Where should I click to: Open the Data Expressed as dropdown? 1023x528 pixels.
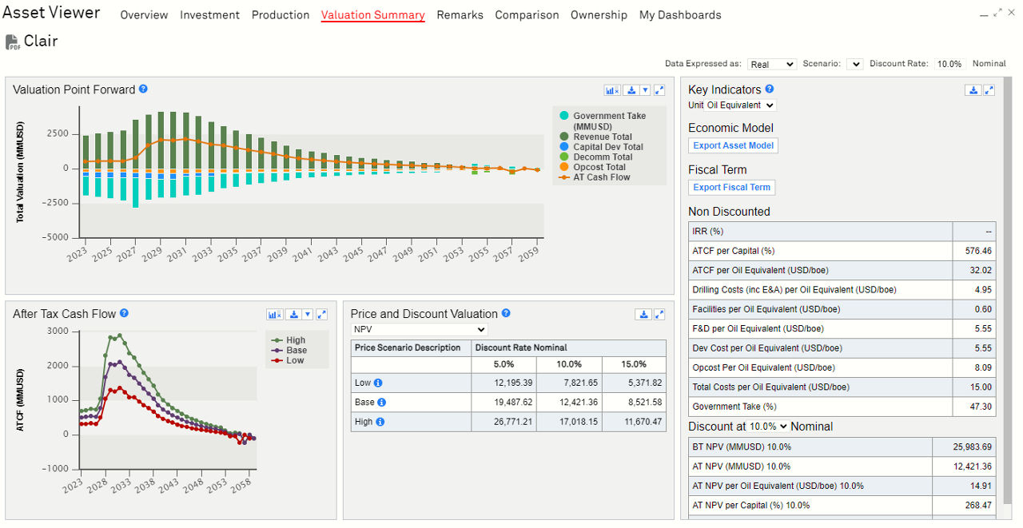[x=771, y=64]
